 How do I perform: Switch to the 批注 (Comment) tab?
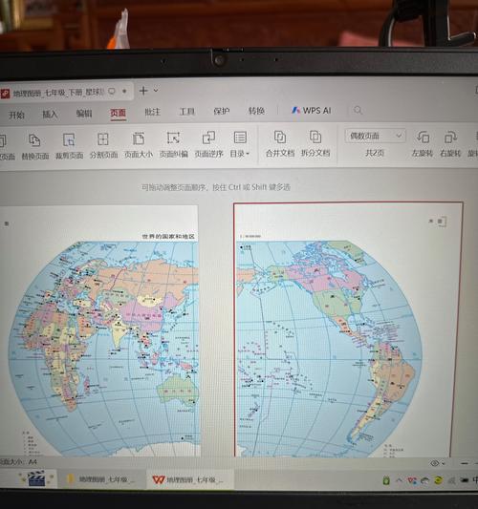click(152, 112)
